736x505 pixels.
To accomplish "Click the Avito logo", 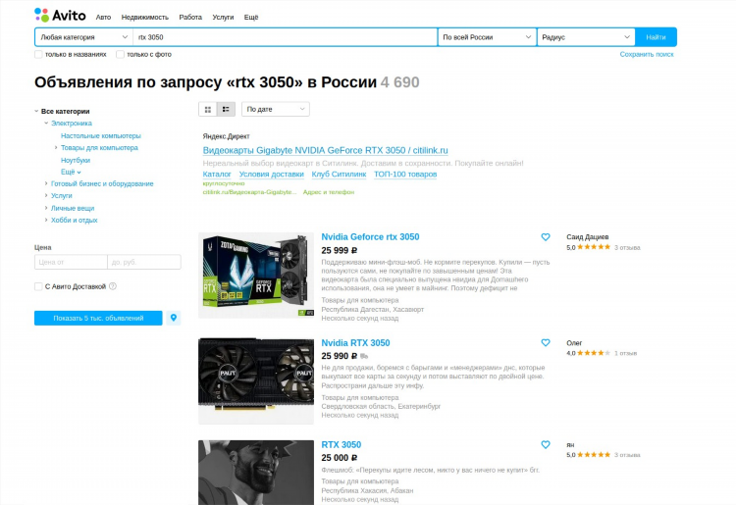I will [x=60, y=16].
